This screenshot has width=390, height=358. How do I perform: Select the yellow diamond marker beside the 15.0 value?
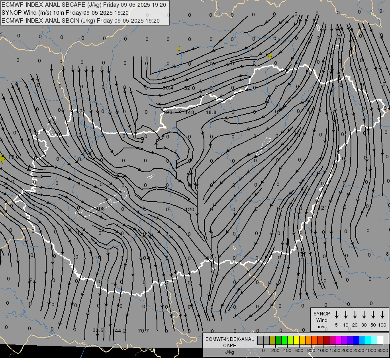[x=2, y=158]
